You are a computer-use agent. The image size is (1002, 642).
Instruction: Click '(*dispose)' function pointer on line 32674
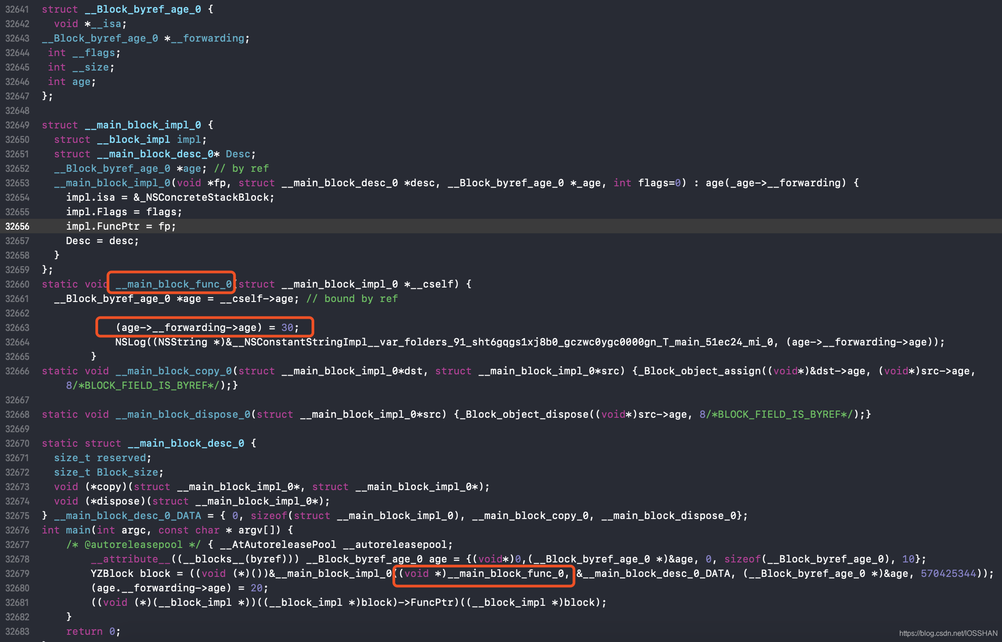115,501
